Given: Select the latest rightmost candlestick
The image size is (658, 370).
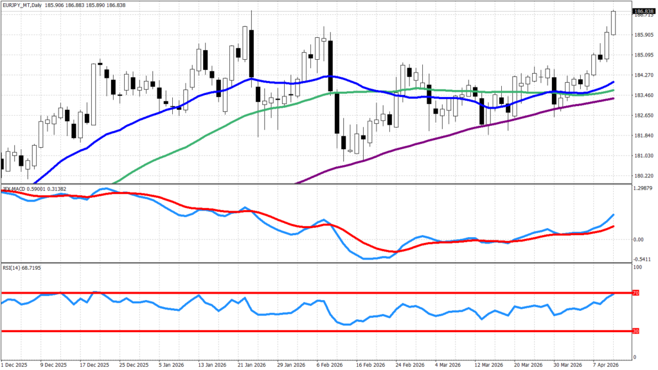Looking at the screenshot, I should tap(614, 23).
